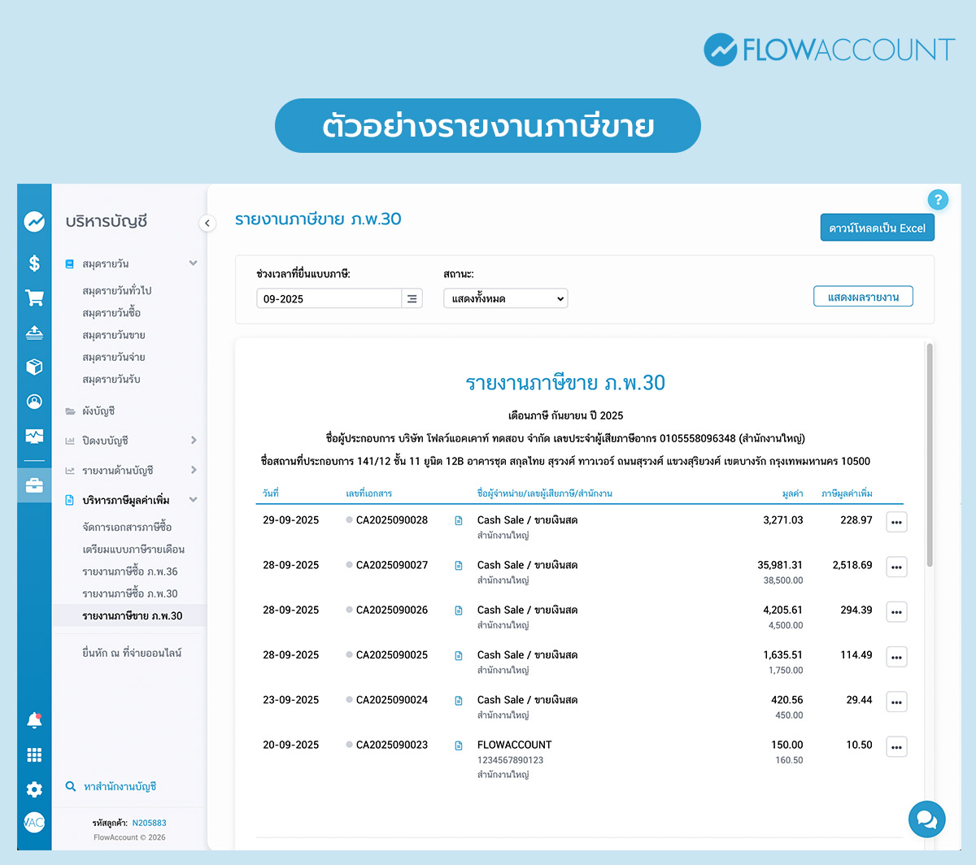Expand the ปิดงบบัญชี menu section
This screenshot has width=976, height=865.
pos(193,441)
